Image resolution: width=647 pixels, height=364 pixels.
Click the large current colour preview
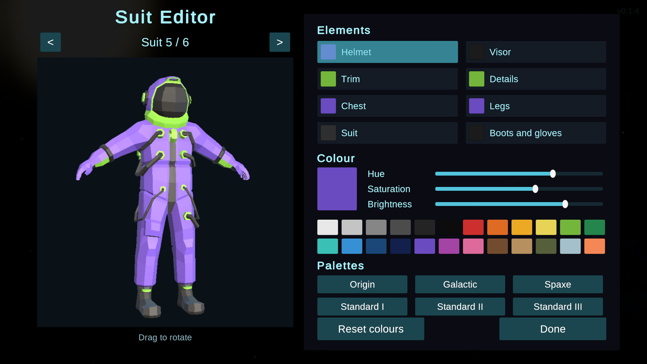[337, 189]
